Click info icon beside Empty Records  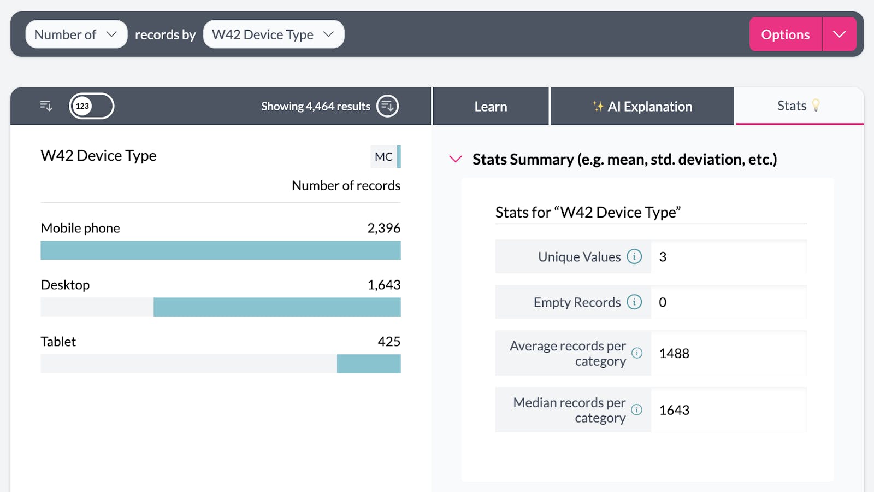pyautogui.click(x=634, y=302)
